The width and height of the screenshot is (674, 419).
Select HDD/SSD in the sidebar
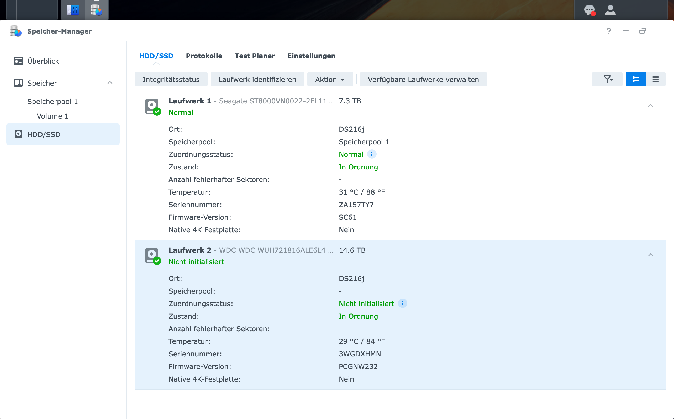(63, 134)
